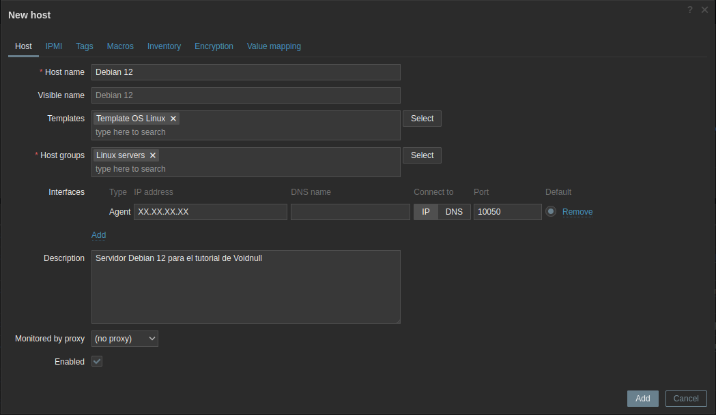Image resolution: width=716 pixels, height=415 pixels.
Task: Focus the agent Port field
Action: point(507,212)
